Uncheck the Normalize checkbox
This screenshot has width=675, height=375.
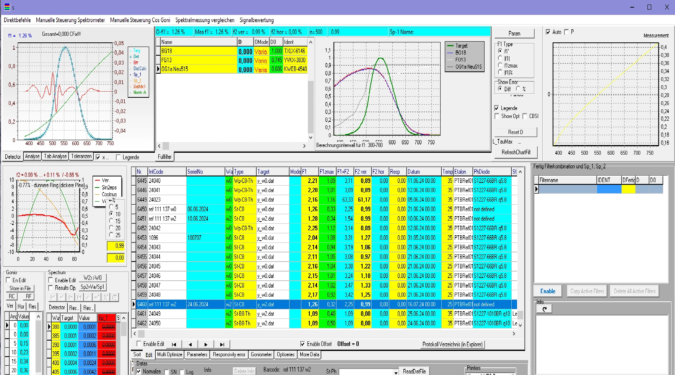[138, 371]
